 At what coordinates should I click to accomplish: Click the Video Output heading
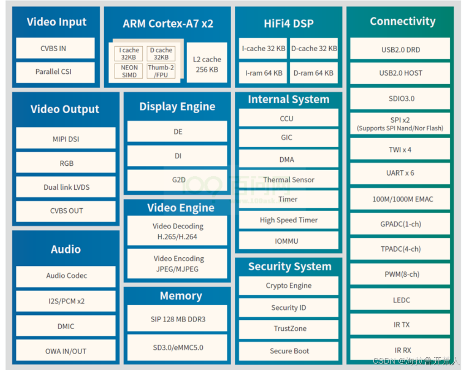click(65, 109)
